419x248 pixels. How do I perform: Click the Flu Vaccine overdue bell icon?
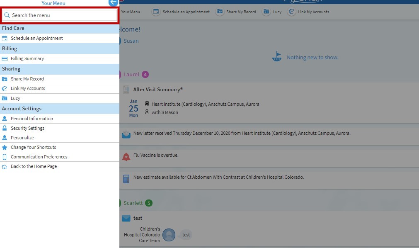click(x=126, y=157)
